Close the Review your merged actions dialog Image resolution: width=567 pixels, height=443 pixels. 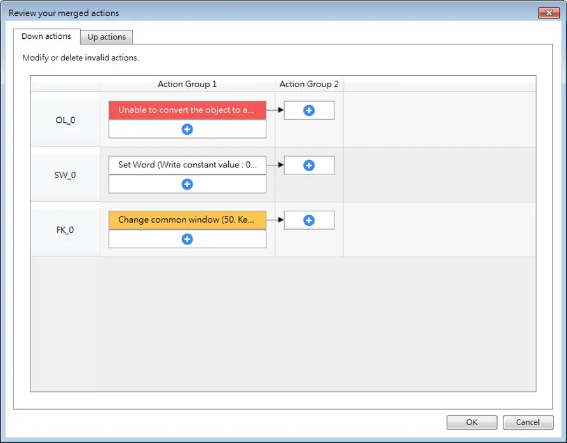coord(549,13)
